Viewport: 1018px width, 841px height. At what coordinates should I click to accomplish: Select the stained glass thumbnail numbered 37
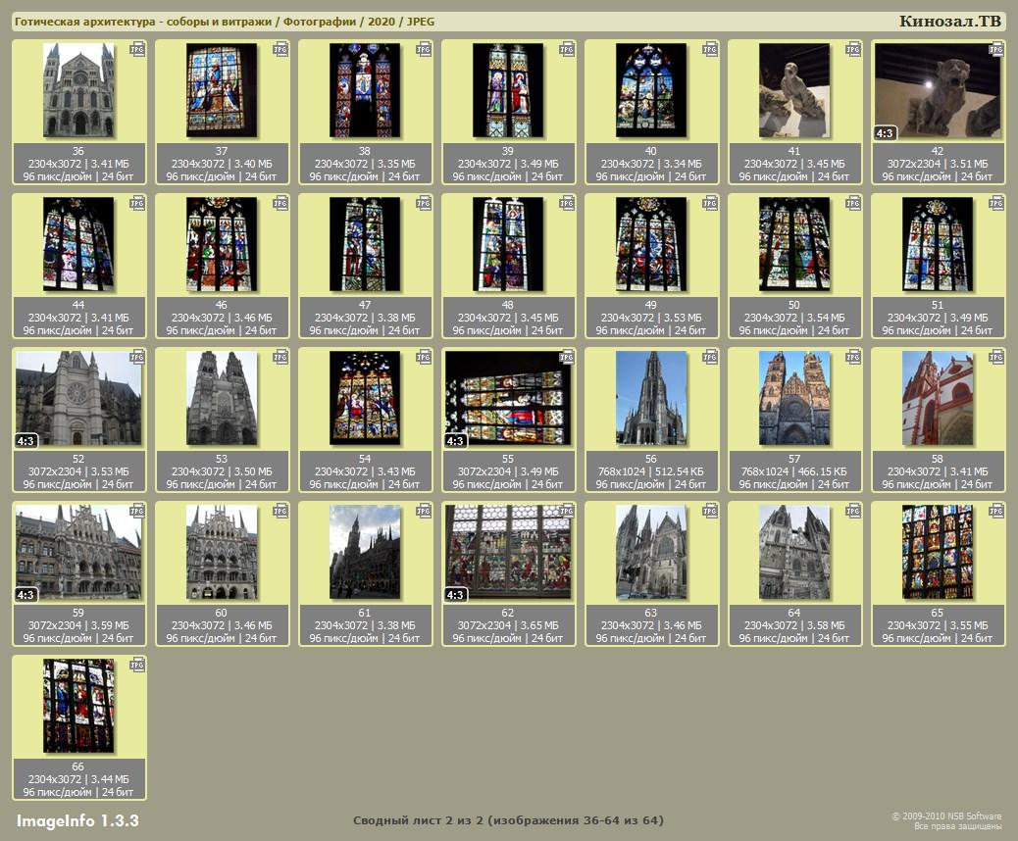click(x=222, y=90)
